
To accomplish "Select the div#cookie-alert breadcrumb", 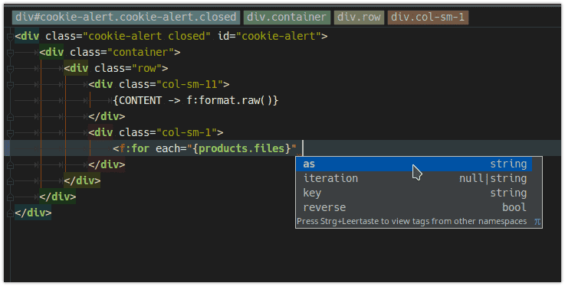I will point(126,18).
